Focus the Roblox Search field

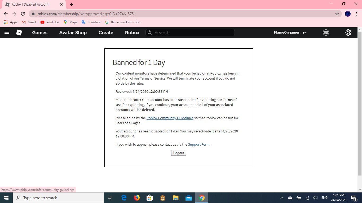click(x=190, y=33)
